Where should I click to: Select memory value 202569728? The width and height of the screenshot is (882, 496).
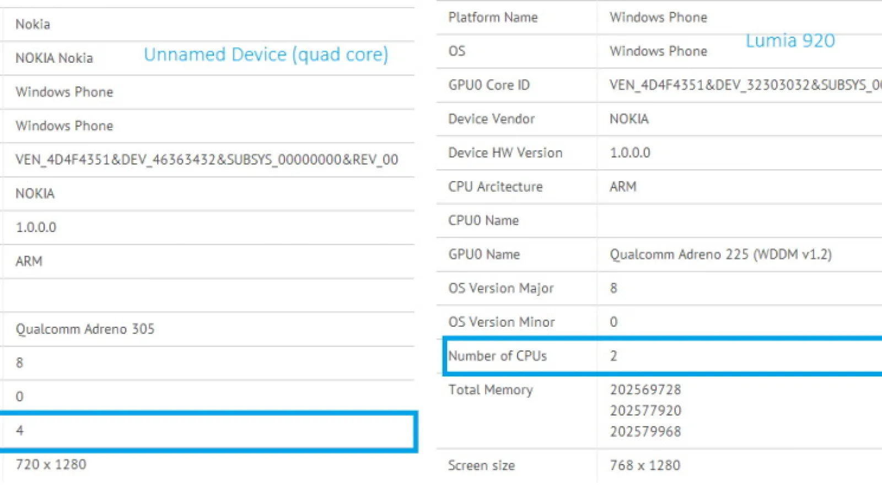646,390
